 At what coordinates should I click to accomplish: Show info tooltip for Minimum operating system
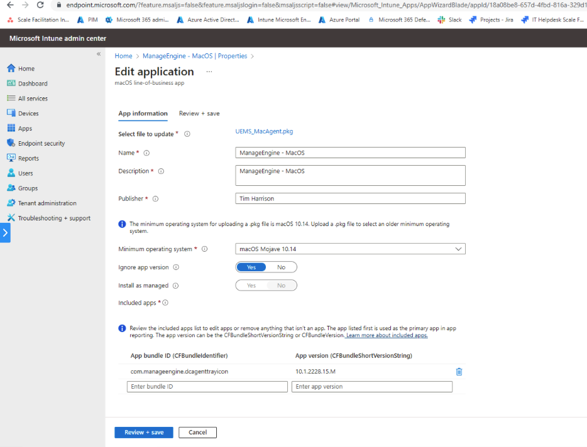(x=205, y=249)
